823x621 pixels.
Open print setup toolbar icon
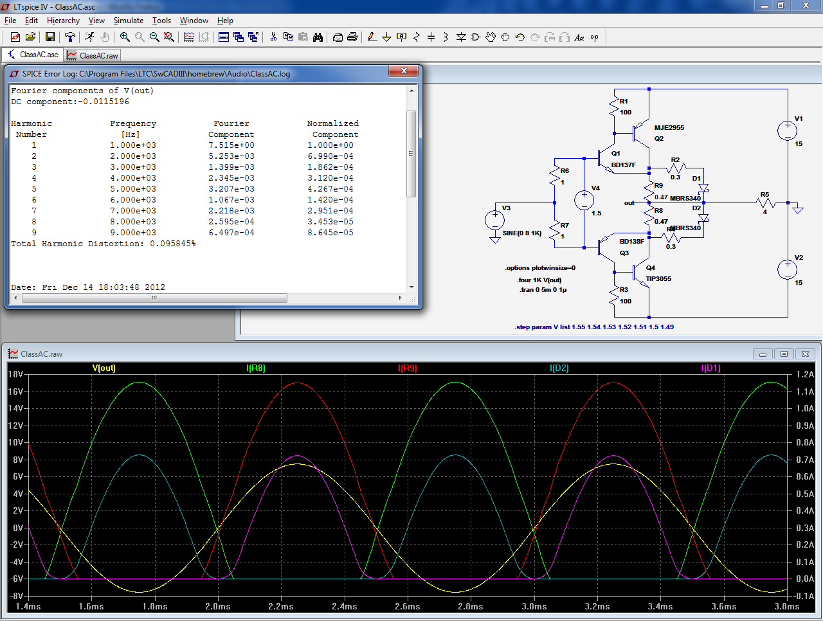(338, 37)
